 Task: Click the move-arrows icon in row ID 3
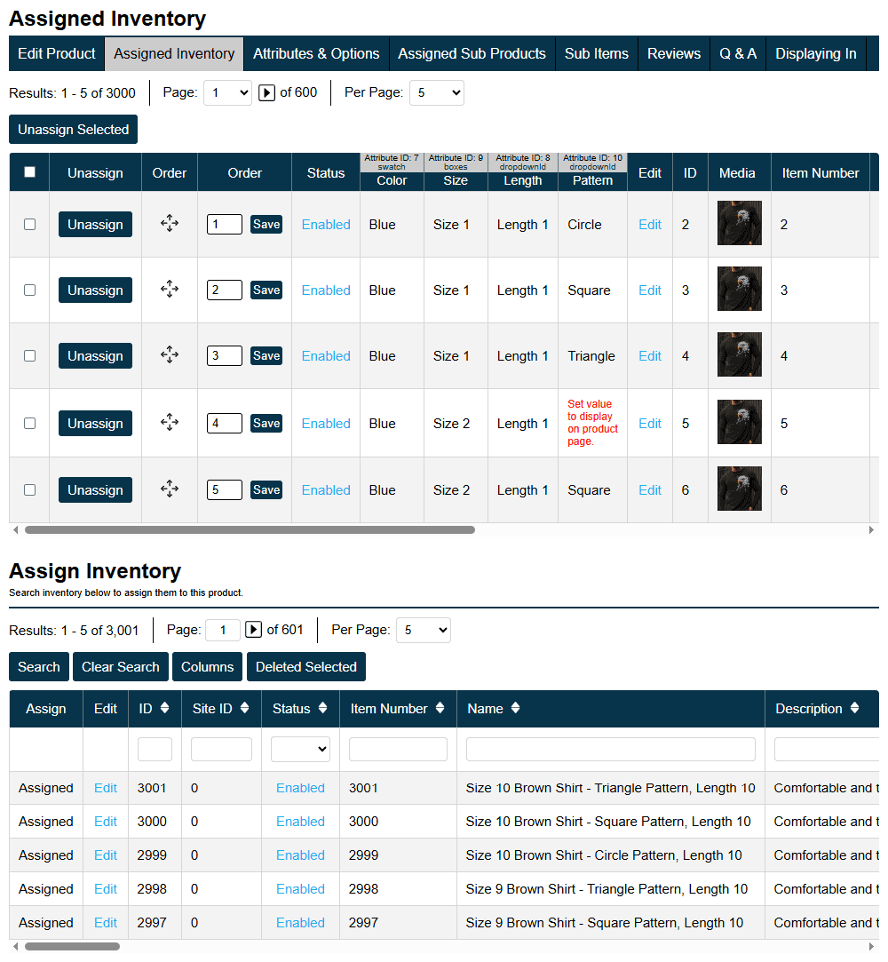[x=170, y=289]
